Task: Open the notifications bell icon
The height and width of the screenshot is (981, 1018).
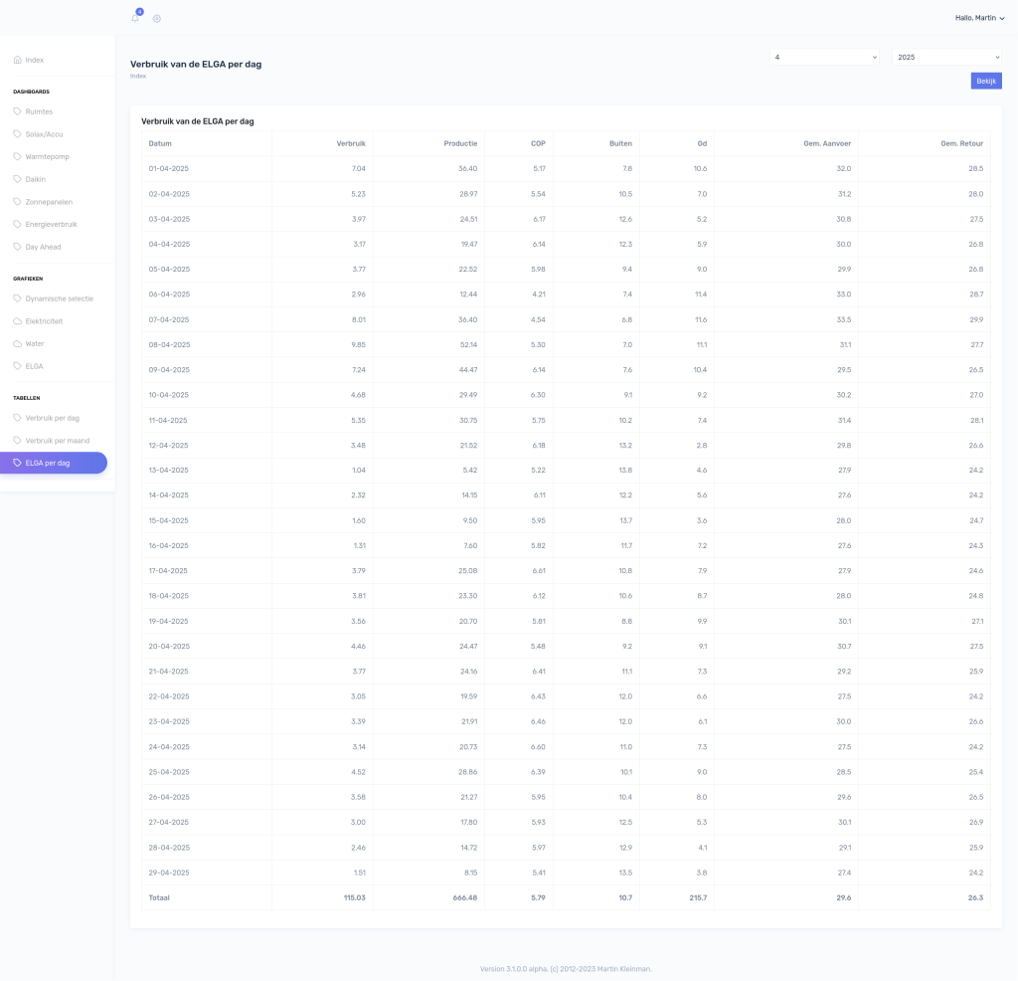Action: [x=135, y=18]
